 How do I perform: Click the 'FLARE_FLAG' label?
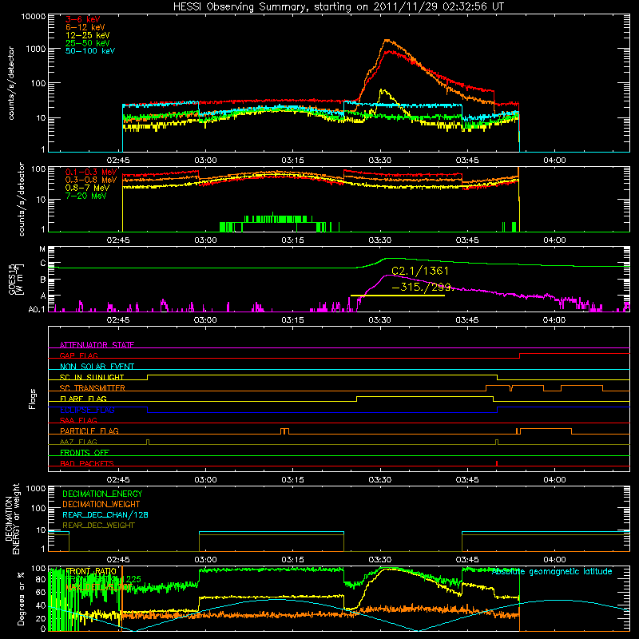(83, 399)
